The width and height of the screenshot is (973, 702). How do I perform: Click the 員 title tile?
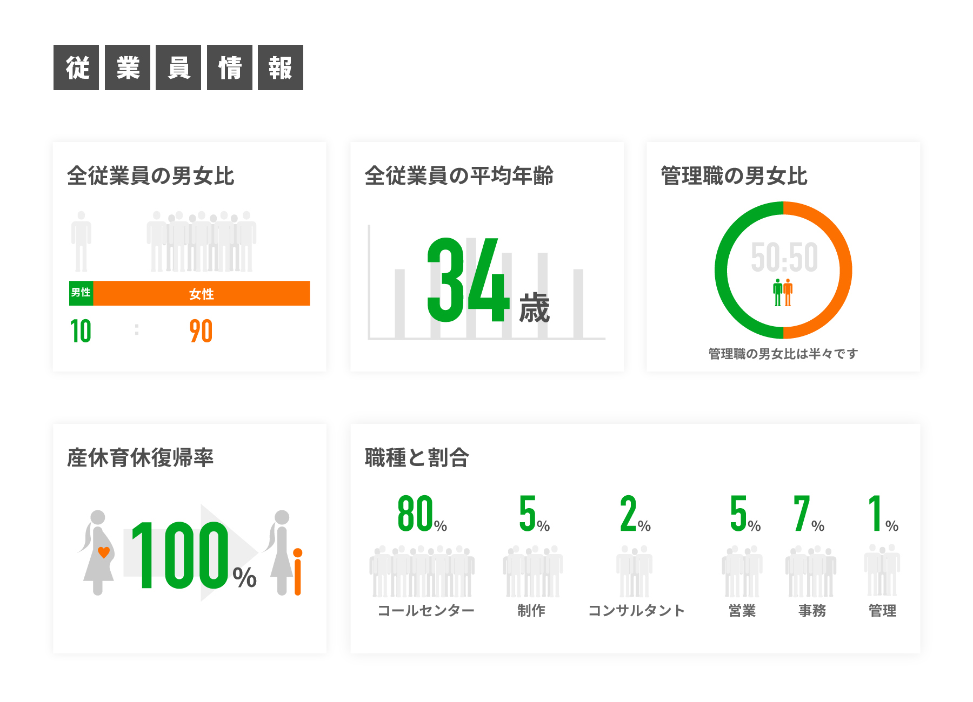pyautogui.click(x=178, y=67)
